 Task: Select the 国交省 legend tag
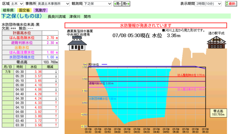(24, 10)
